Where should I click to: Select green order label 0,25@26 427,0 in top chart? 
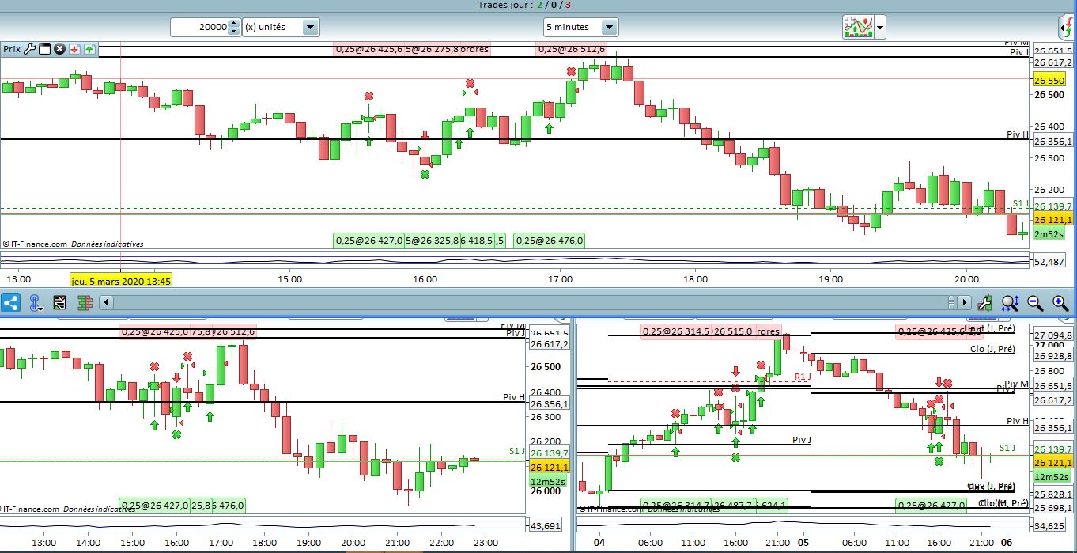point(369,241)
